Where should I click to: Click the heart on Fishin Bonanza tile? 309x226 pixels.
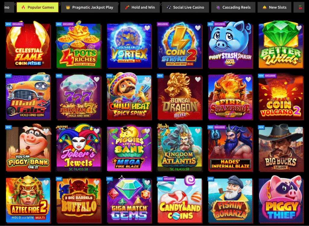point(248,183)
